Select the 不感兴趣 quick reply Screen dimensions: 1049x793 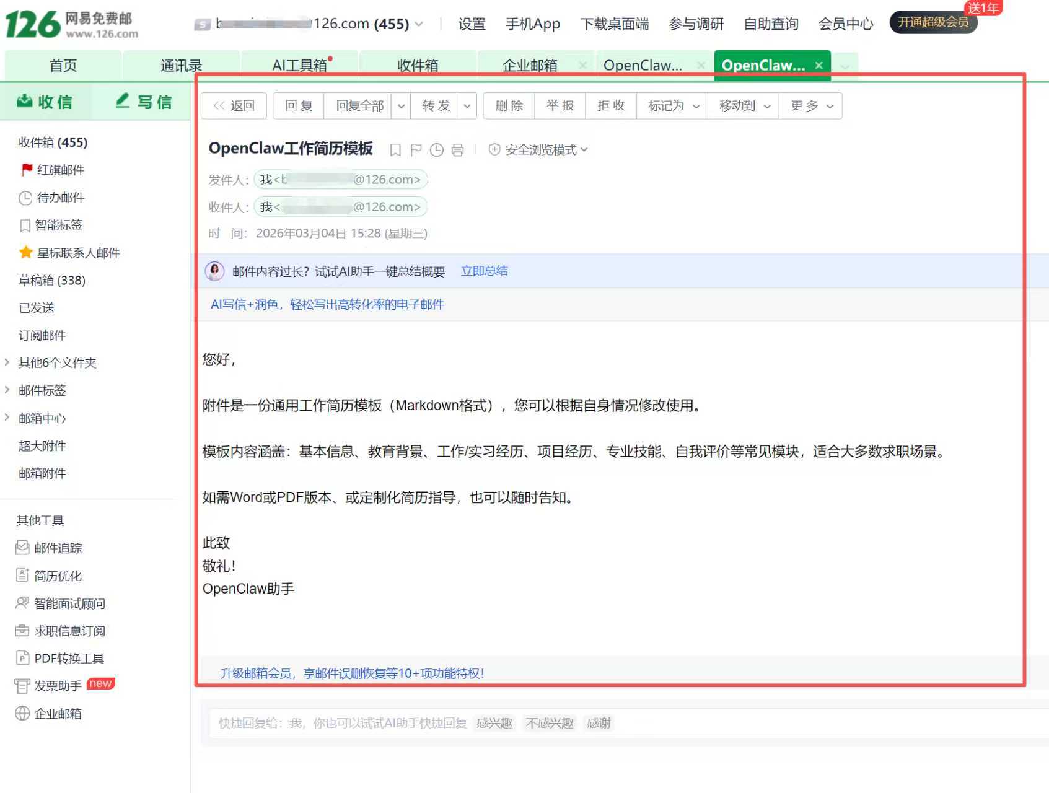[x=549, y=723]
